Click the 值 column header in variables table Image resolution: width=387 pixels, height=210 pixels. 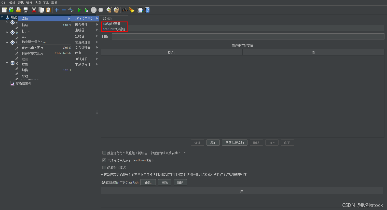(x=313, y=52)
